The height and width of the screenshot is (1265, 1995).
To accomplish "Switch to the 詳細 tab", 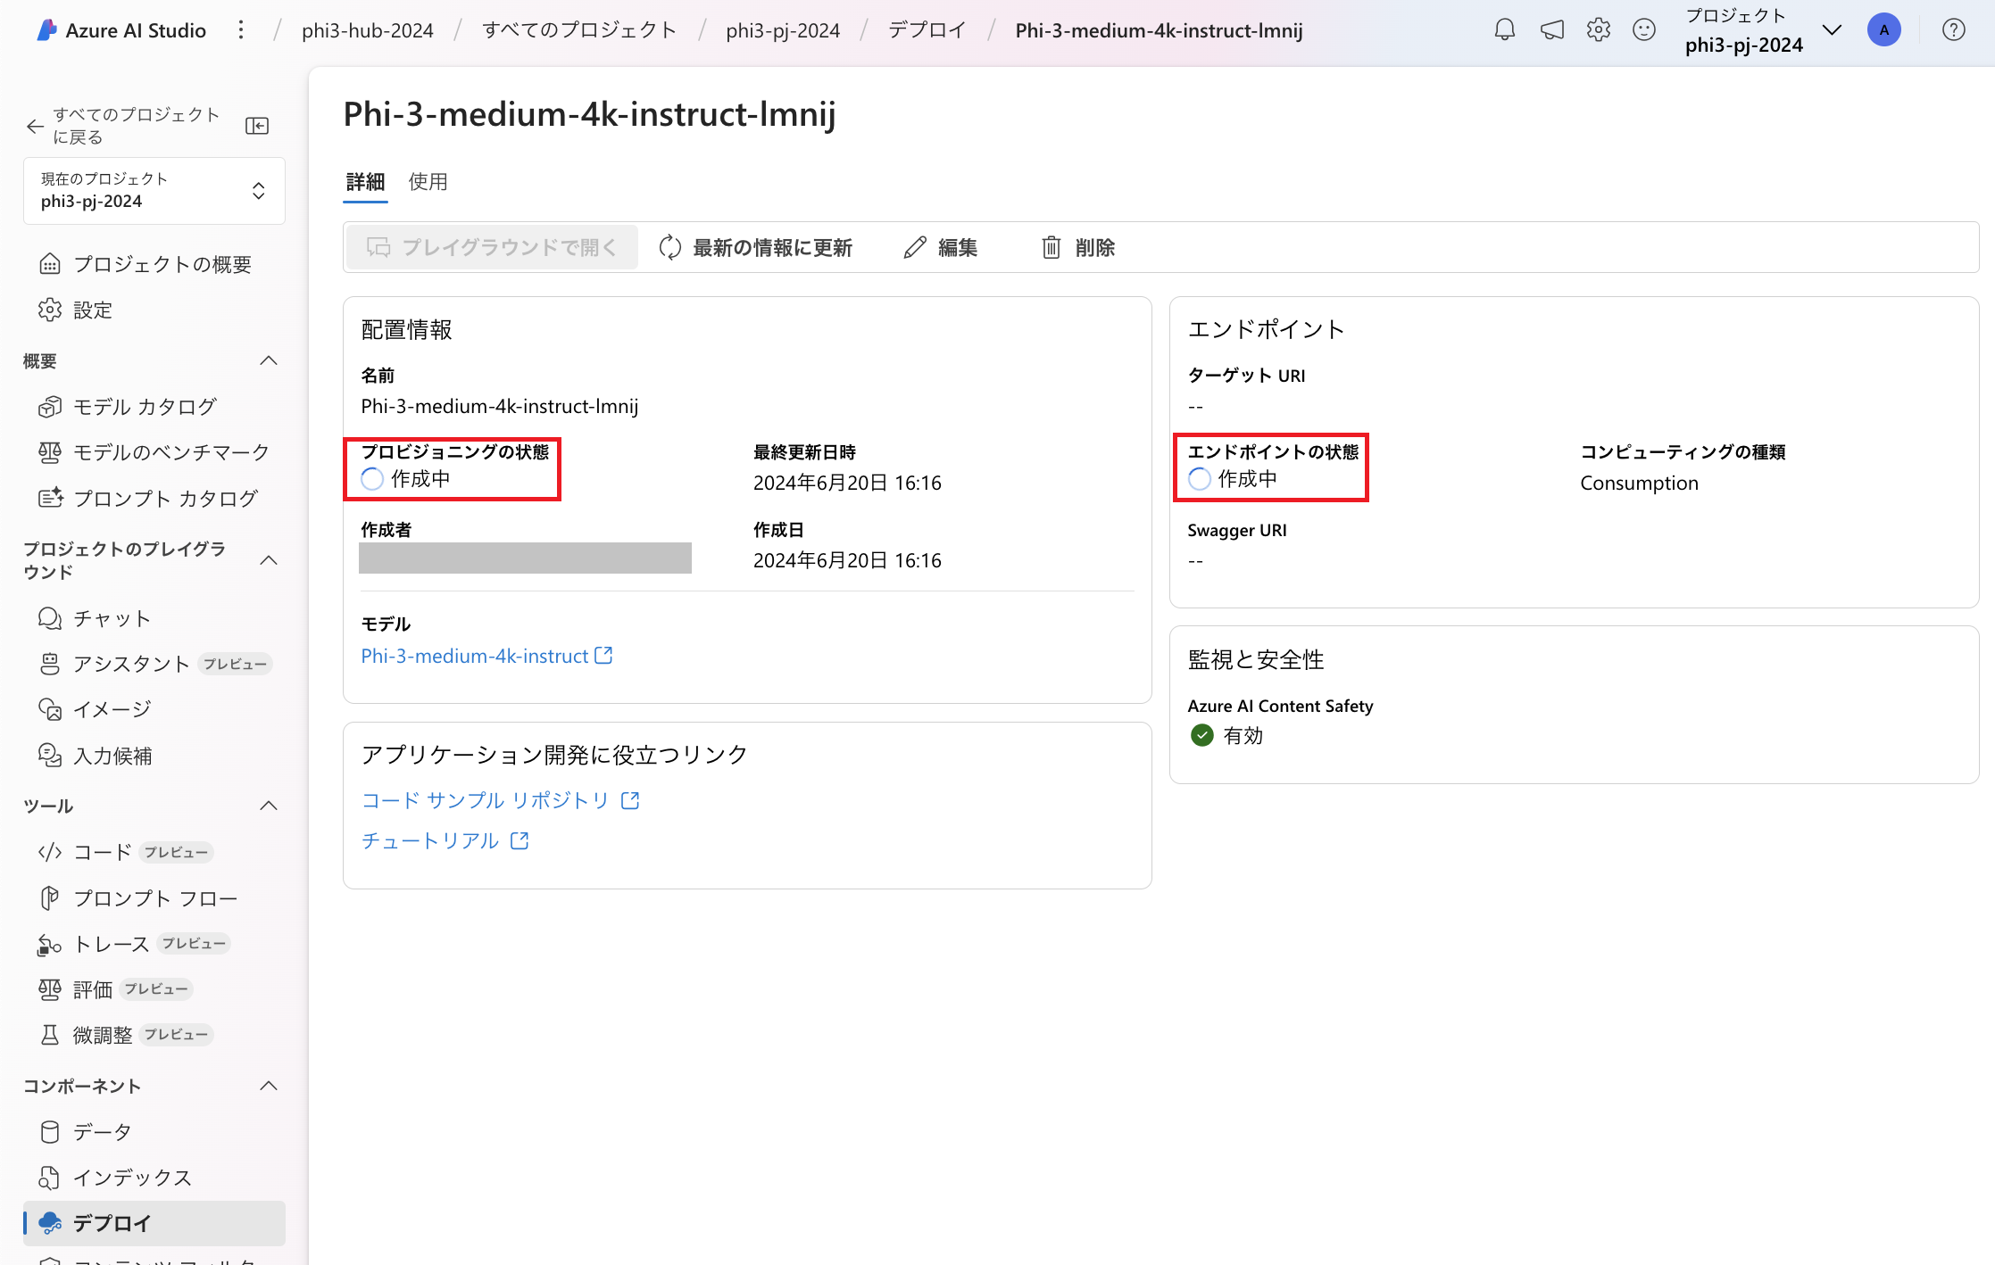I will click(365, 182).
